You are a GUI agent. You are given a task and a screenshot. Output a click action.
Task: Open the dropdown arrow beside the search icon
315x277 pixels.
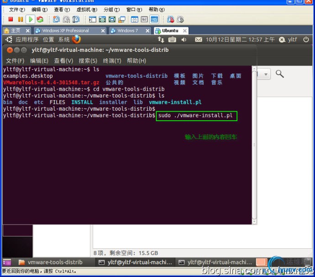click(266, 74)
